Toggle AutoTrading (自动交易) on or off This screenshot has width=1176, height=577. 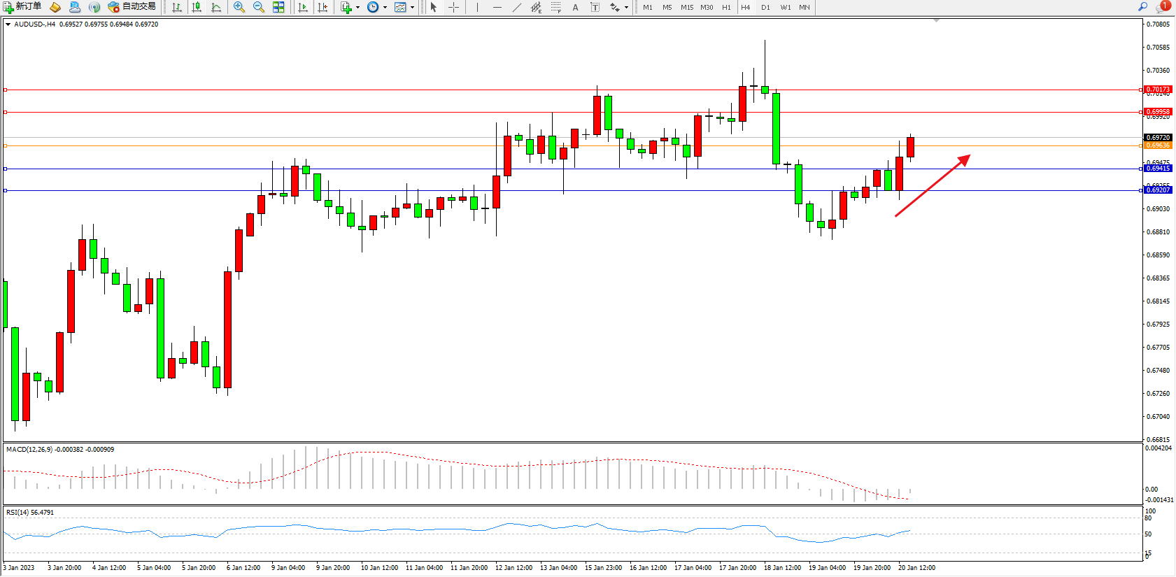pos(132,7)
